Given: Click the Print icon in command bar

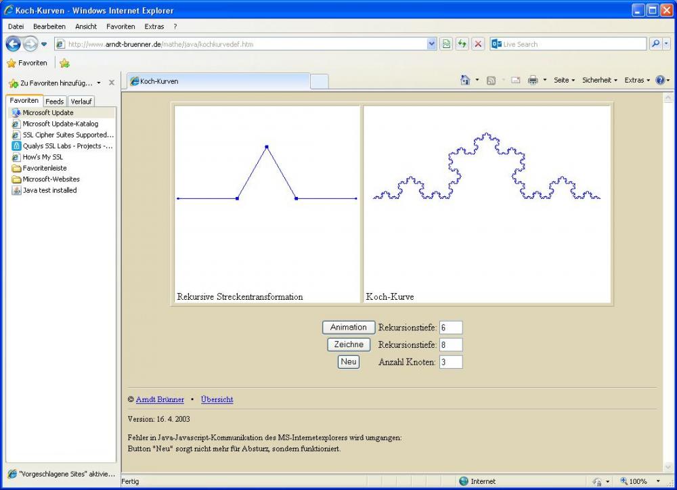Looking at the screenshot, I should (x=533, y=80).
